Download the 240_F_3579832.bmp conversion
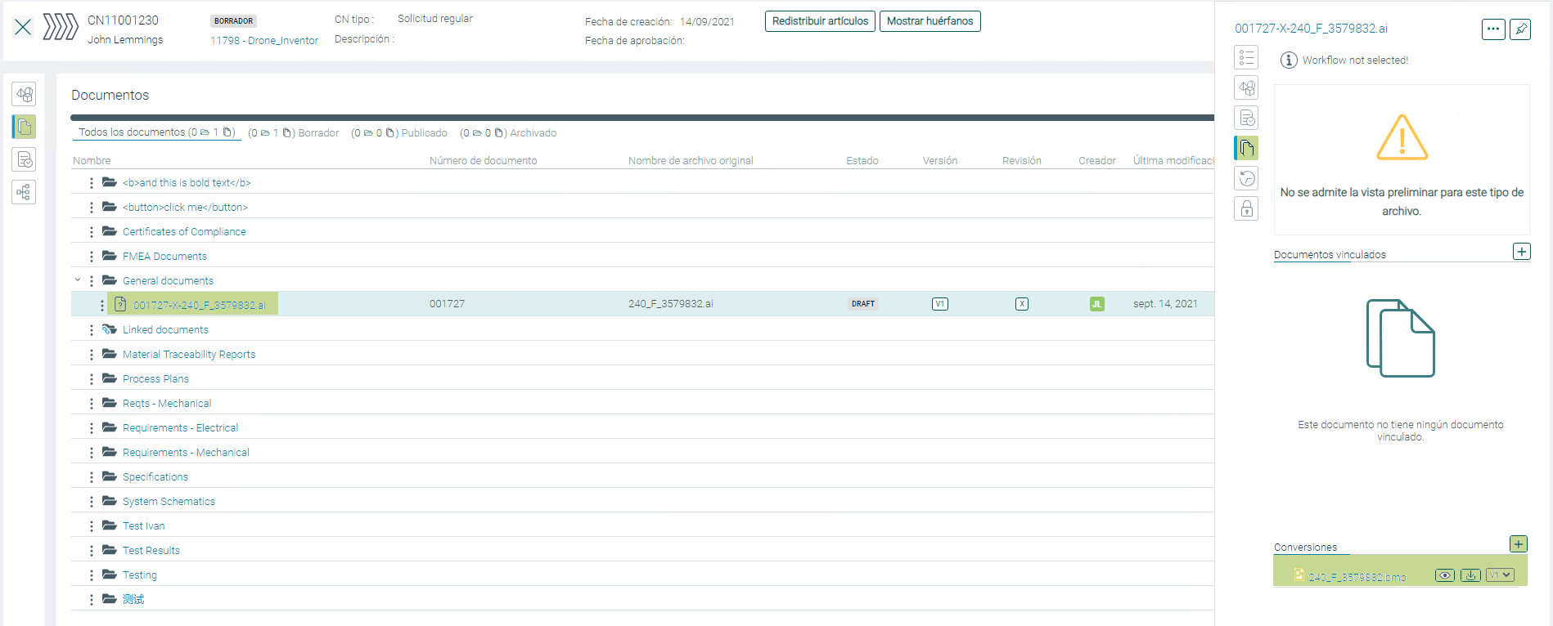The height and width of the screenshot is (626, 1553). (1470, 575)
